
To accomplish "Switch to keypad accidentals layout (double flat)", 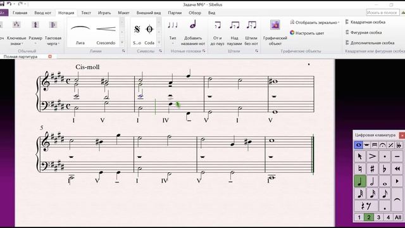I will (399, 145).
